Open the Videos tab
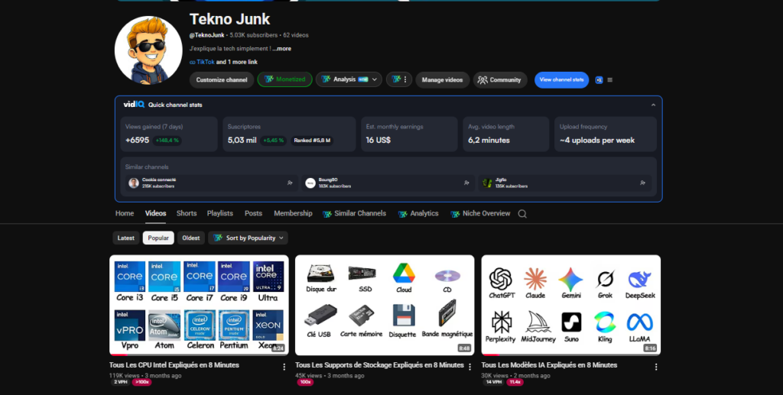Image resolution: width=783 pixels, height=395 pixels. (155, 213)
